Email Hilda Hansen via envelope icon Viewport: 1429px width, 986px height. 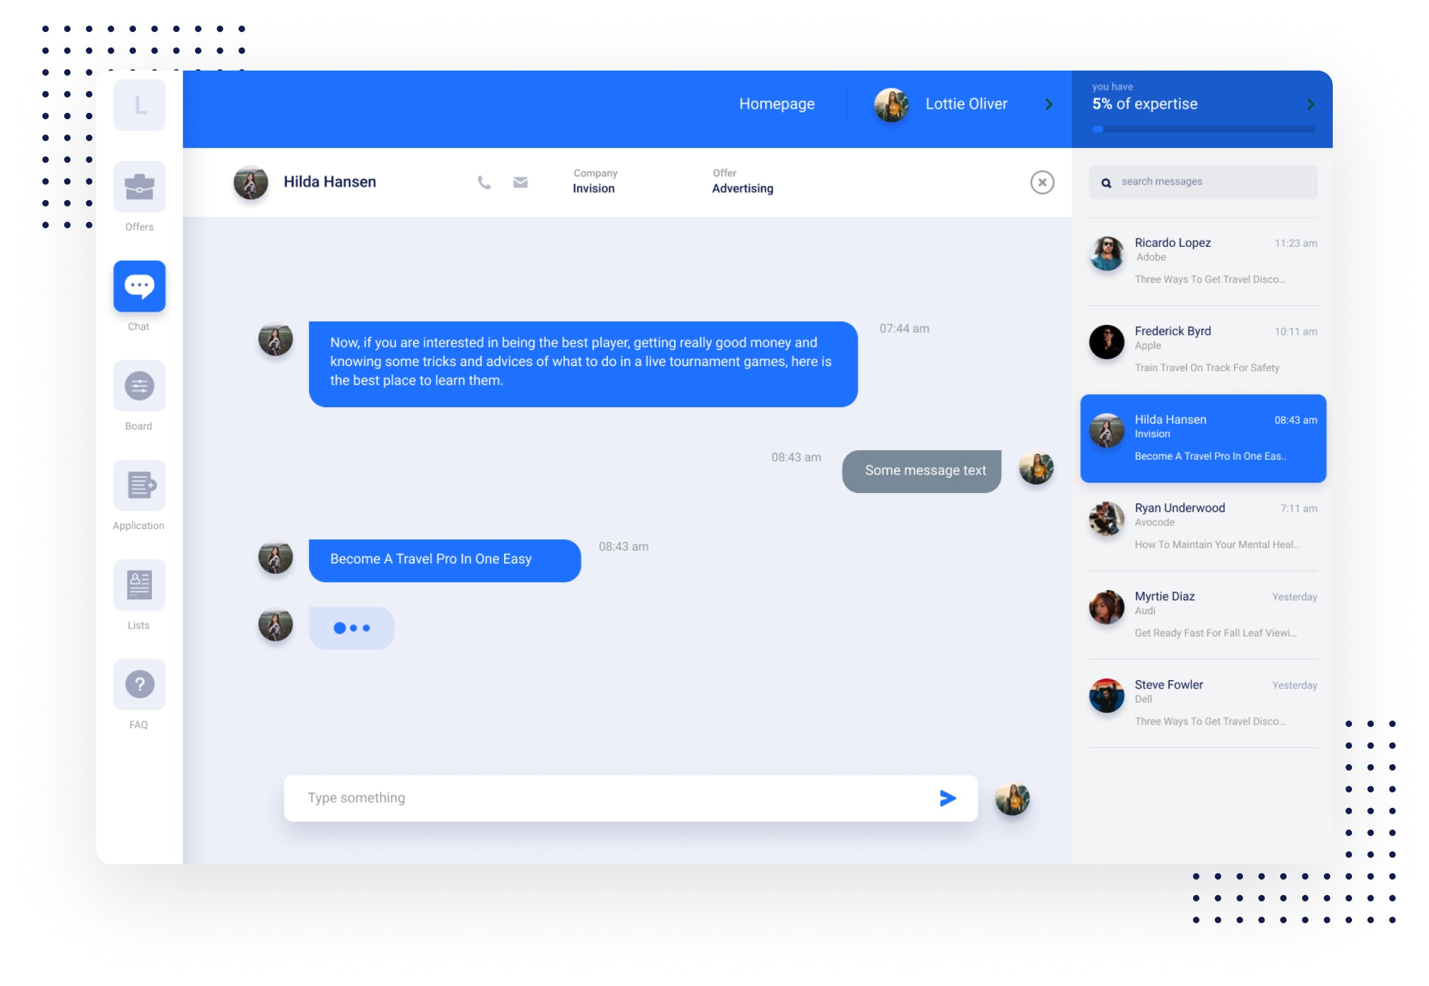click(521, 183)
